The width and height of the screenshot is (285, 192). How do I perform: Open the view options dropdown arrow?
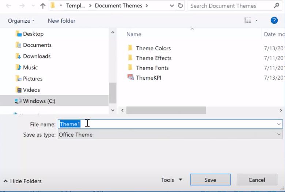(256, 20)
